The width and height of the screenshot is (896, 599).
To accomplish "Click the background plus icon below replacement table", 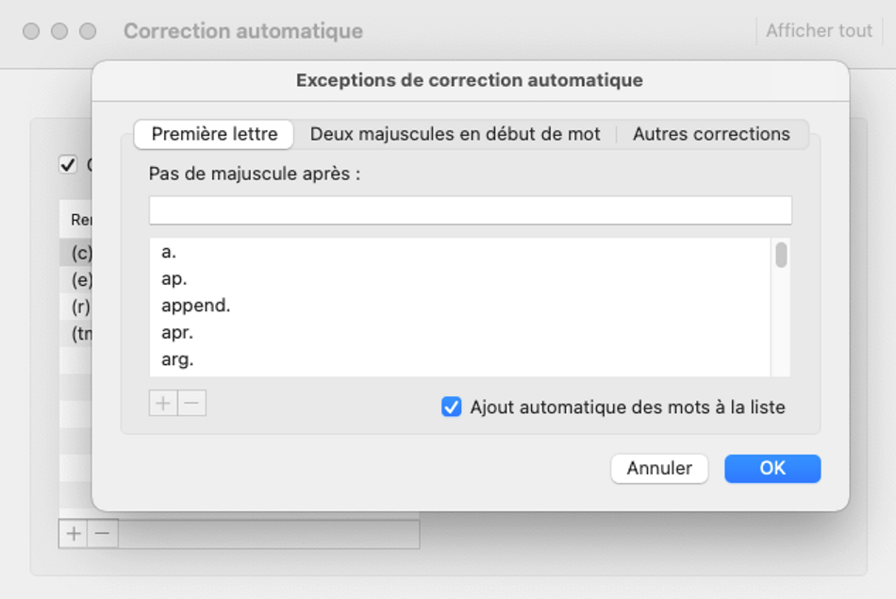I will (74, 534).
